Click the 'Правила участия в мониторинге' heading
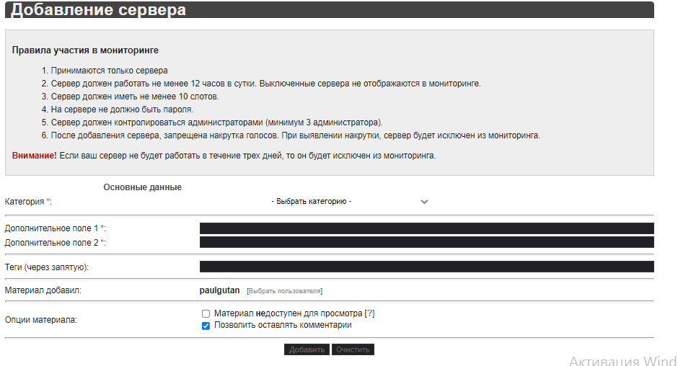The height and width of the screenshot is (366, 678). pyautogui.click(x=85, y=50)
